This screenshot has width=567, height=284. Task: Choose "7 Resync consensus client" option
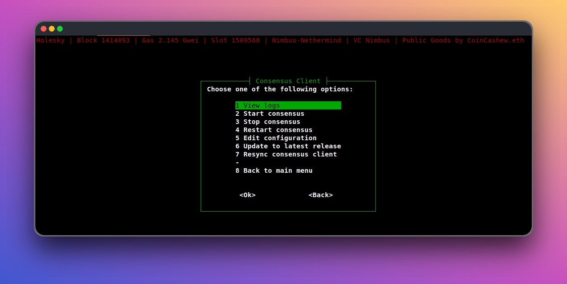point(286,154)
